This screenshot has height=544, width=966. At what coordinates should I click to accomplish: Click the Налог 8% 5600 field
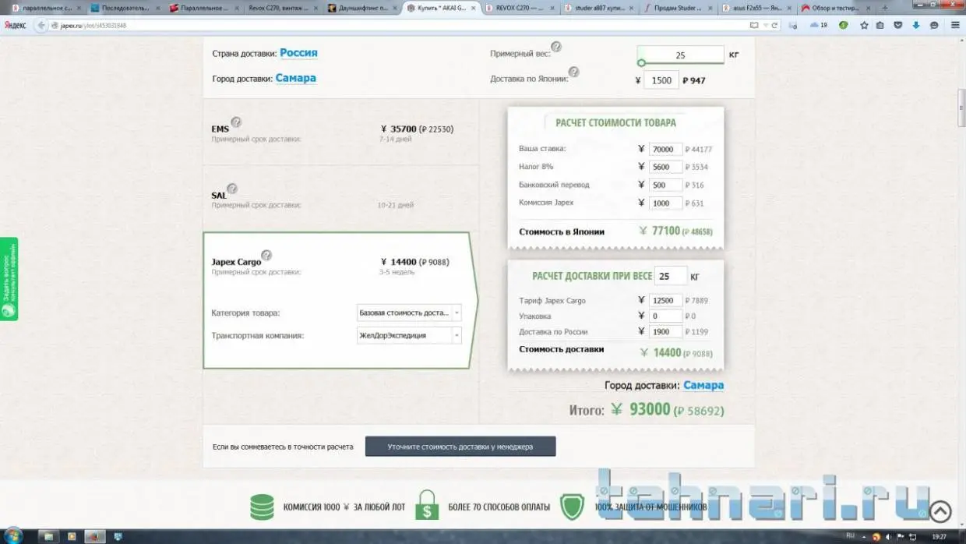point(665,167)
